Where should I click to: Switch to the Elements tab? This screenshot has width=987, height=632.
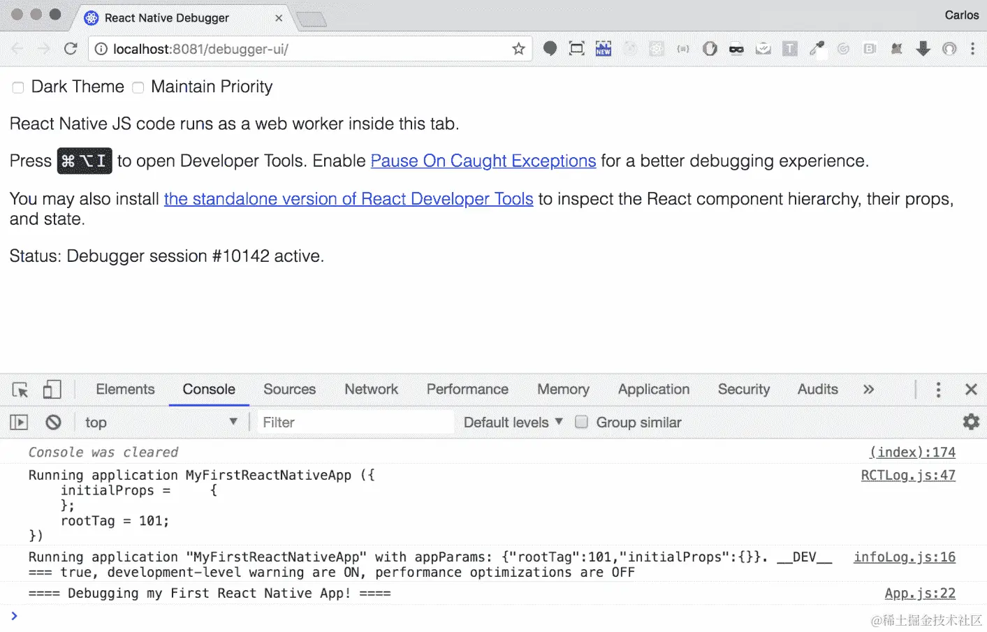(x=125, y=389)
